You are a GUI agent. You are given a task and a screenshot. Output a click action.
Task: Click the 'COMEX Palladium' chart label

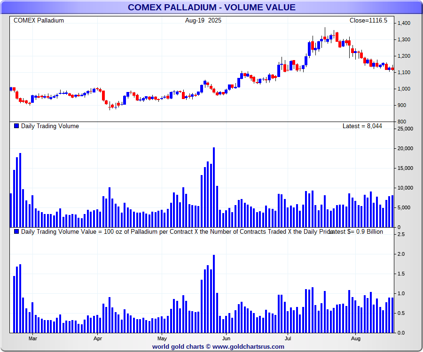pos(39,21)
